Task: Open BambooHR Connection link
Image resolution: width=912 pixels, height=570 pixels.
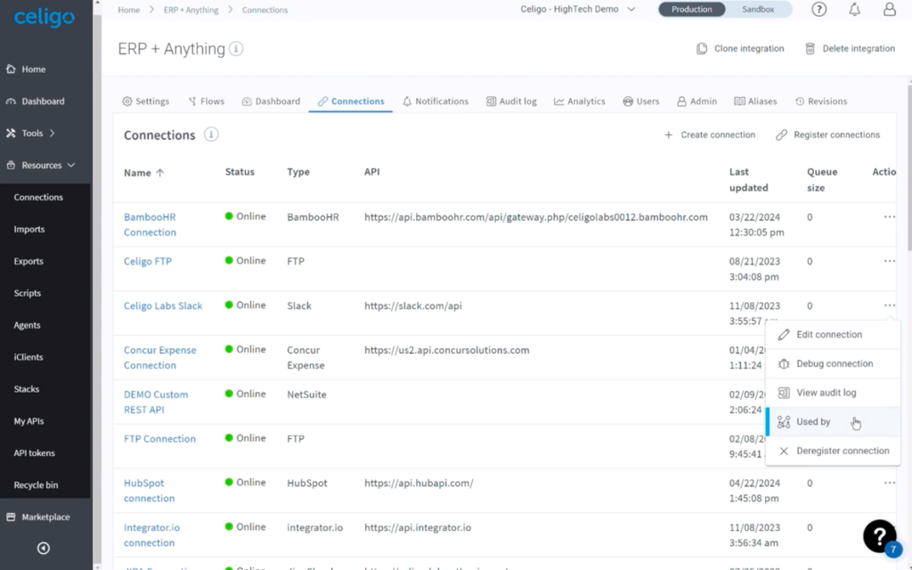Action: click(150, 224)
